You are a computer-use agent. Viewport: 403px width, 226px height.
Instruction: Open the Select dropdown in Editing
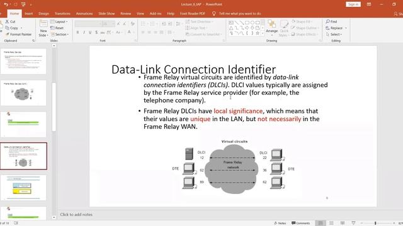(334, 34)
